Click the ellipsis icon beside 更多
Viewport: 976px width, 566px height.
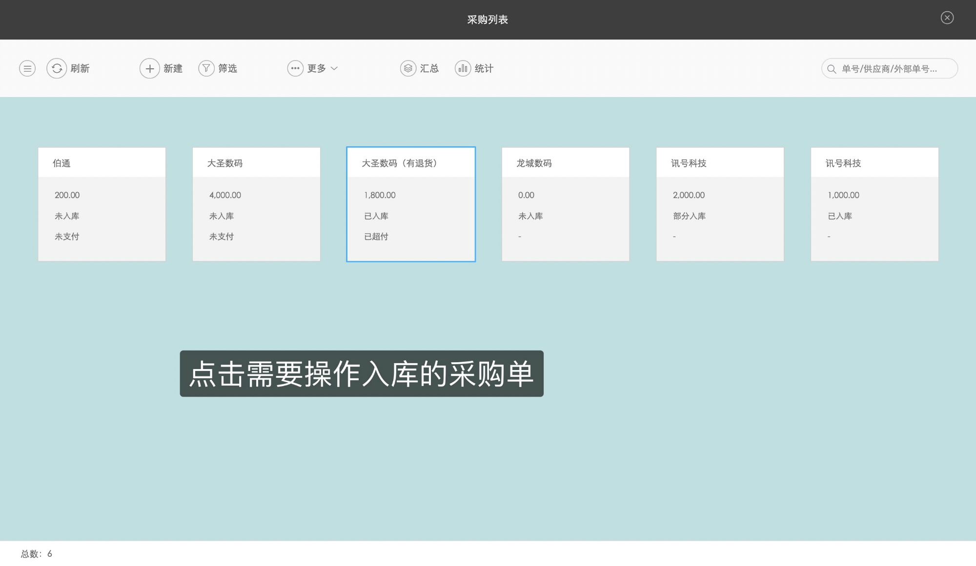click(295, 68)
